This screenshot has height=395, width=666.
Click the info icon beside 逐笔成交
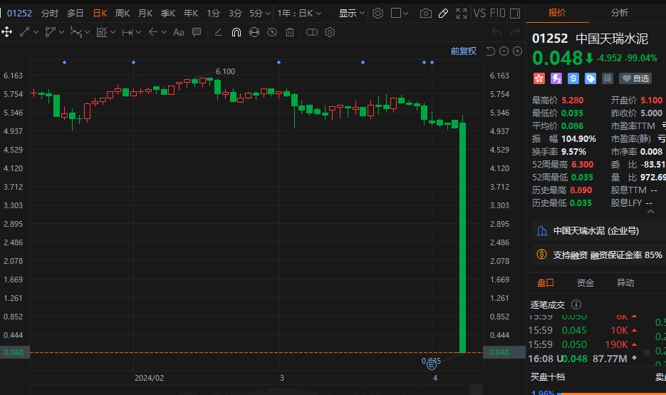tap(577, 304)
